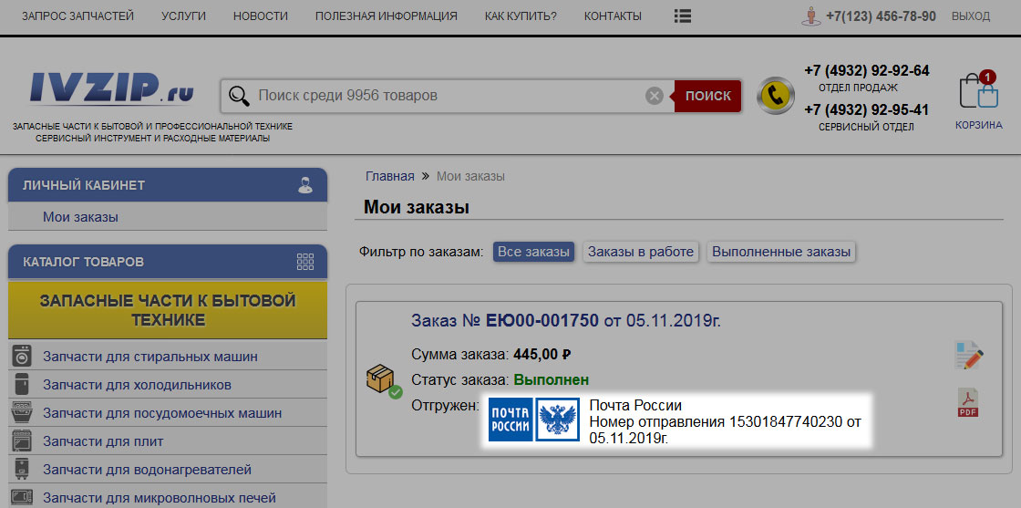The image size is (1021, 508).
Task: Click the 'Главная' breadcrumb link
Action: [x=389, y=176]
